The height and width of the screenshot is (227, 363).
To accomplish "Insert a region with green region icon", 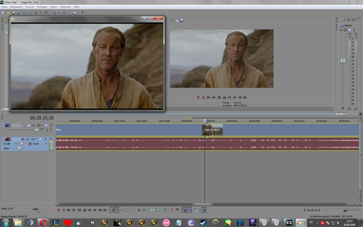I will pos(177,210).
